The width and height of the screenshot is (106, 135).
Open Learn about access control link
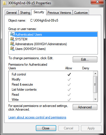(37, 117)
